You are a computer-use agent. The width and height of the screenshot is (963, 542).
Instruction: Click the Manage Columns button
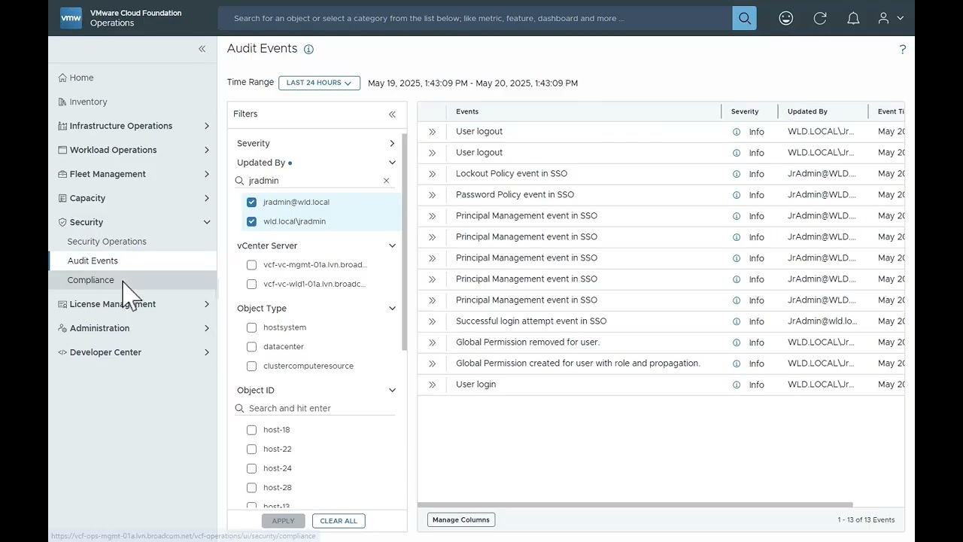461,519
